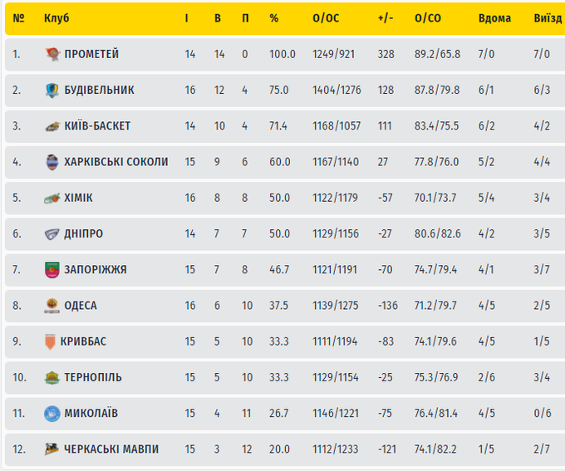The width and height of the screenshot is (565, 471).
Task: Click the Одеса team logo icon
Action: (52, 306)
